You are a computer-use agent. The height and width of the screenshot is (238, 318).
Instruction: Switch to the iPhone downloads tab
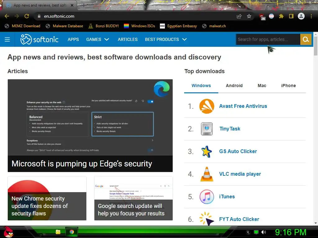tap(288, 86)
